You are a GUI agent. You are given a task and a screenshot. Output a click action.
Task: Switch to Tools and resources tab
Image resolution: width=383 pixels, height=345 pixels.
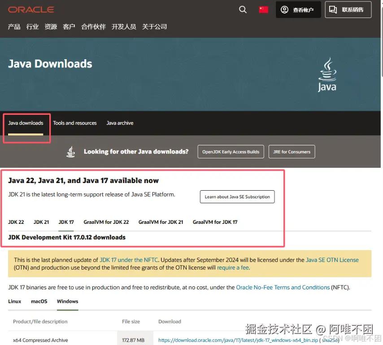(75, 123)
